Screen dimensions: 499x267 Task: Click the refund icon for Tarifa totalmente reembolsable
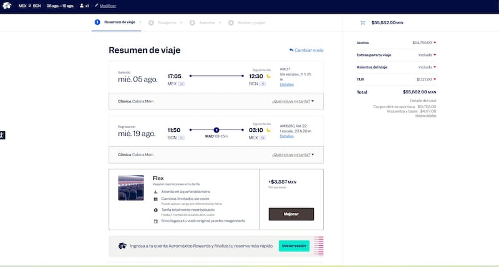155,210
